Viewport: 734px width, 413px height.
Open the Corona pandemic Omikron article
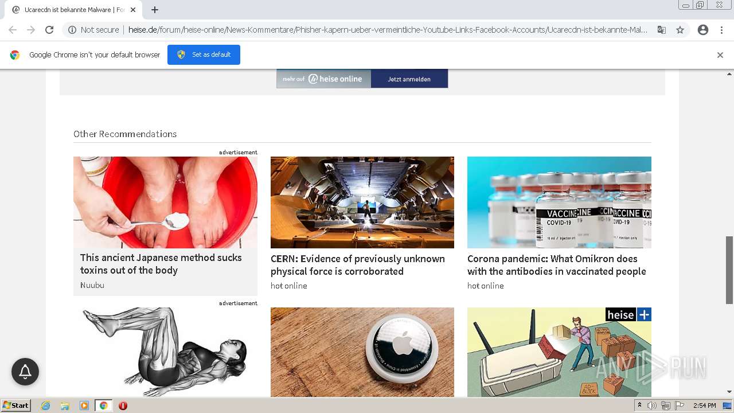[x=557, y=265]
